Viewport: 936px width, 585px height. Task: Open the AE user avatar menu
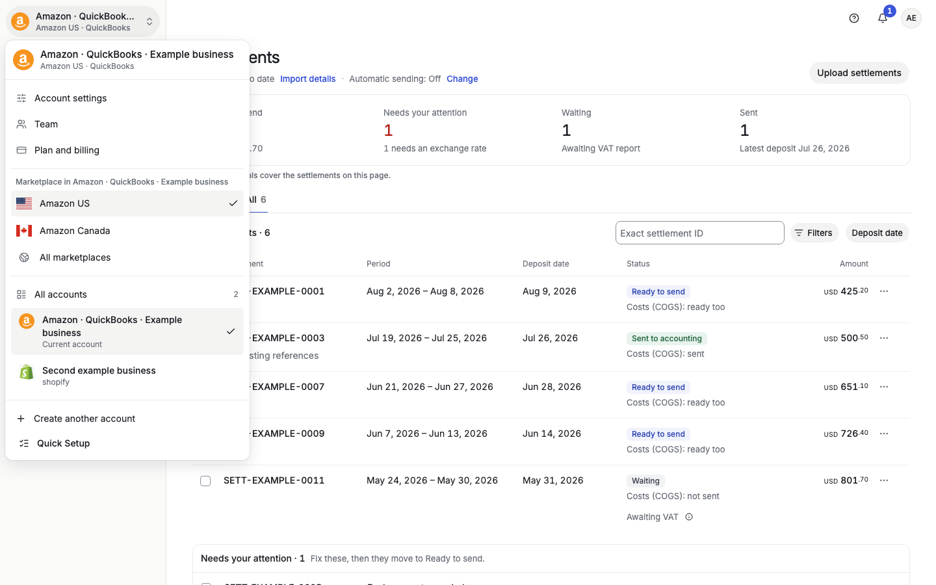(911, 18)
